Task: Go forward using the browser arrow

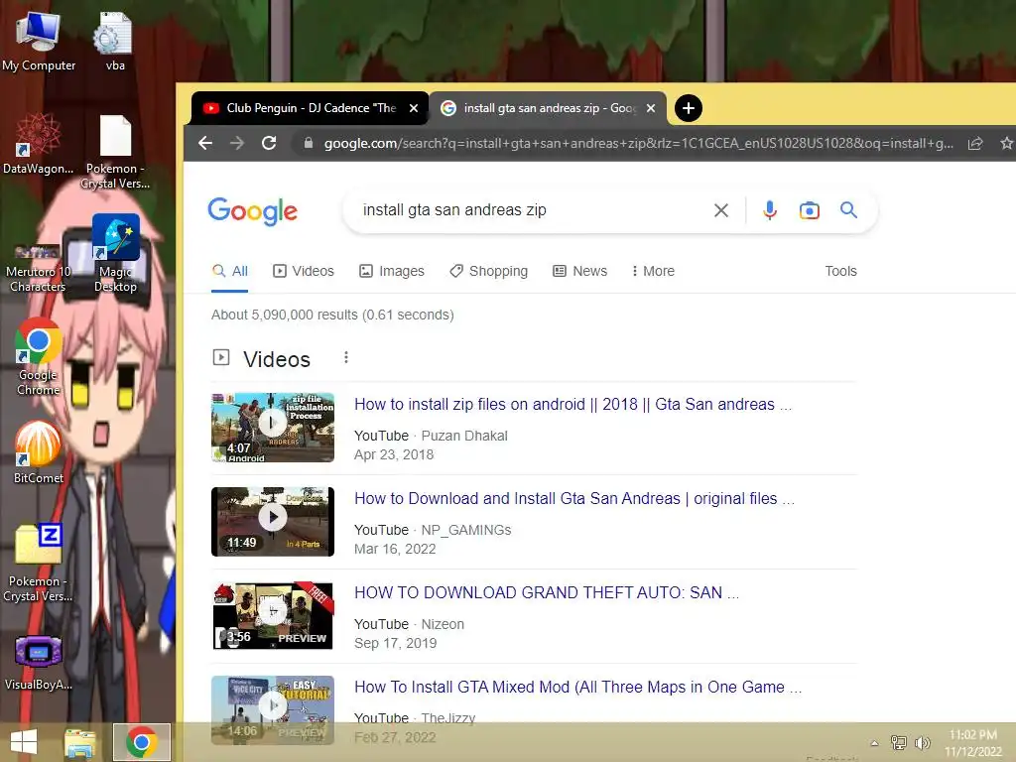Action: [237, 143]
